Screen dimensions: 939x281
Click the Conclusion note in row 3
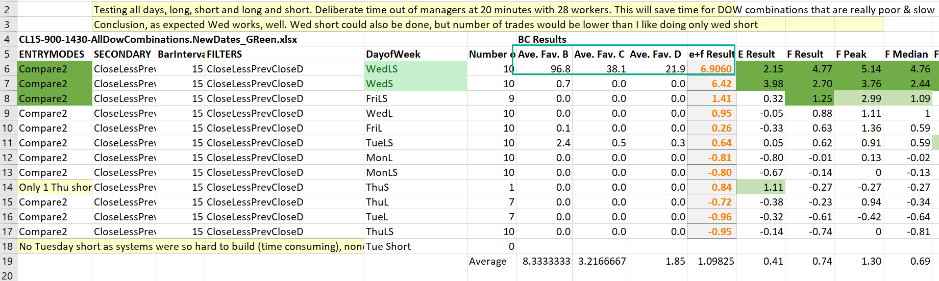click(x=426, y=24)
